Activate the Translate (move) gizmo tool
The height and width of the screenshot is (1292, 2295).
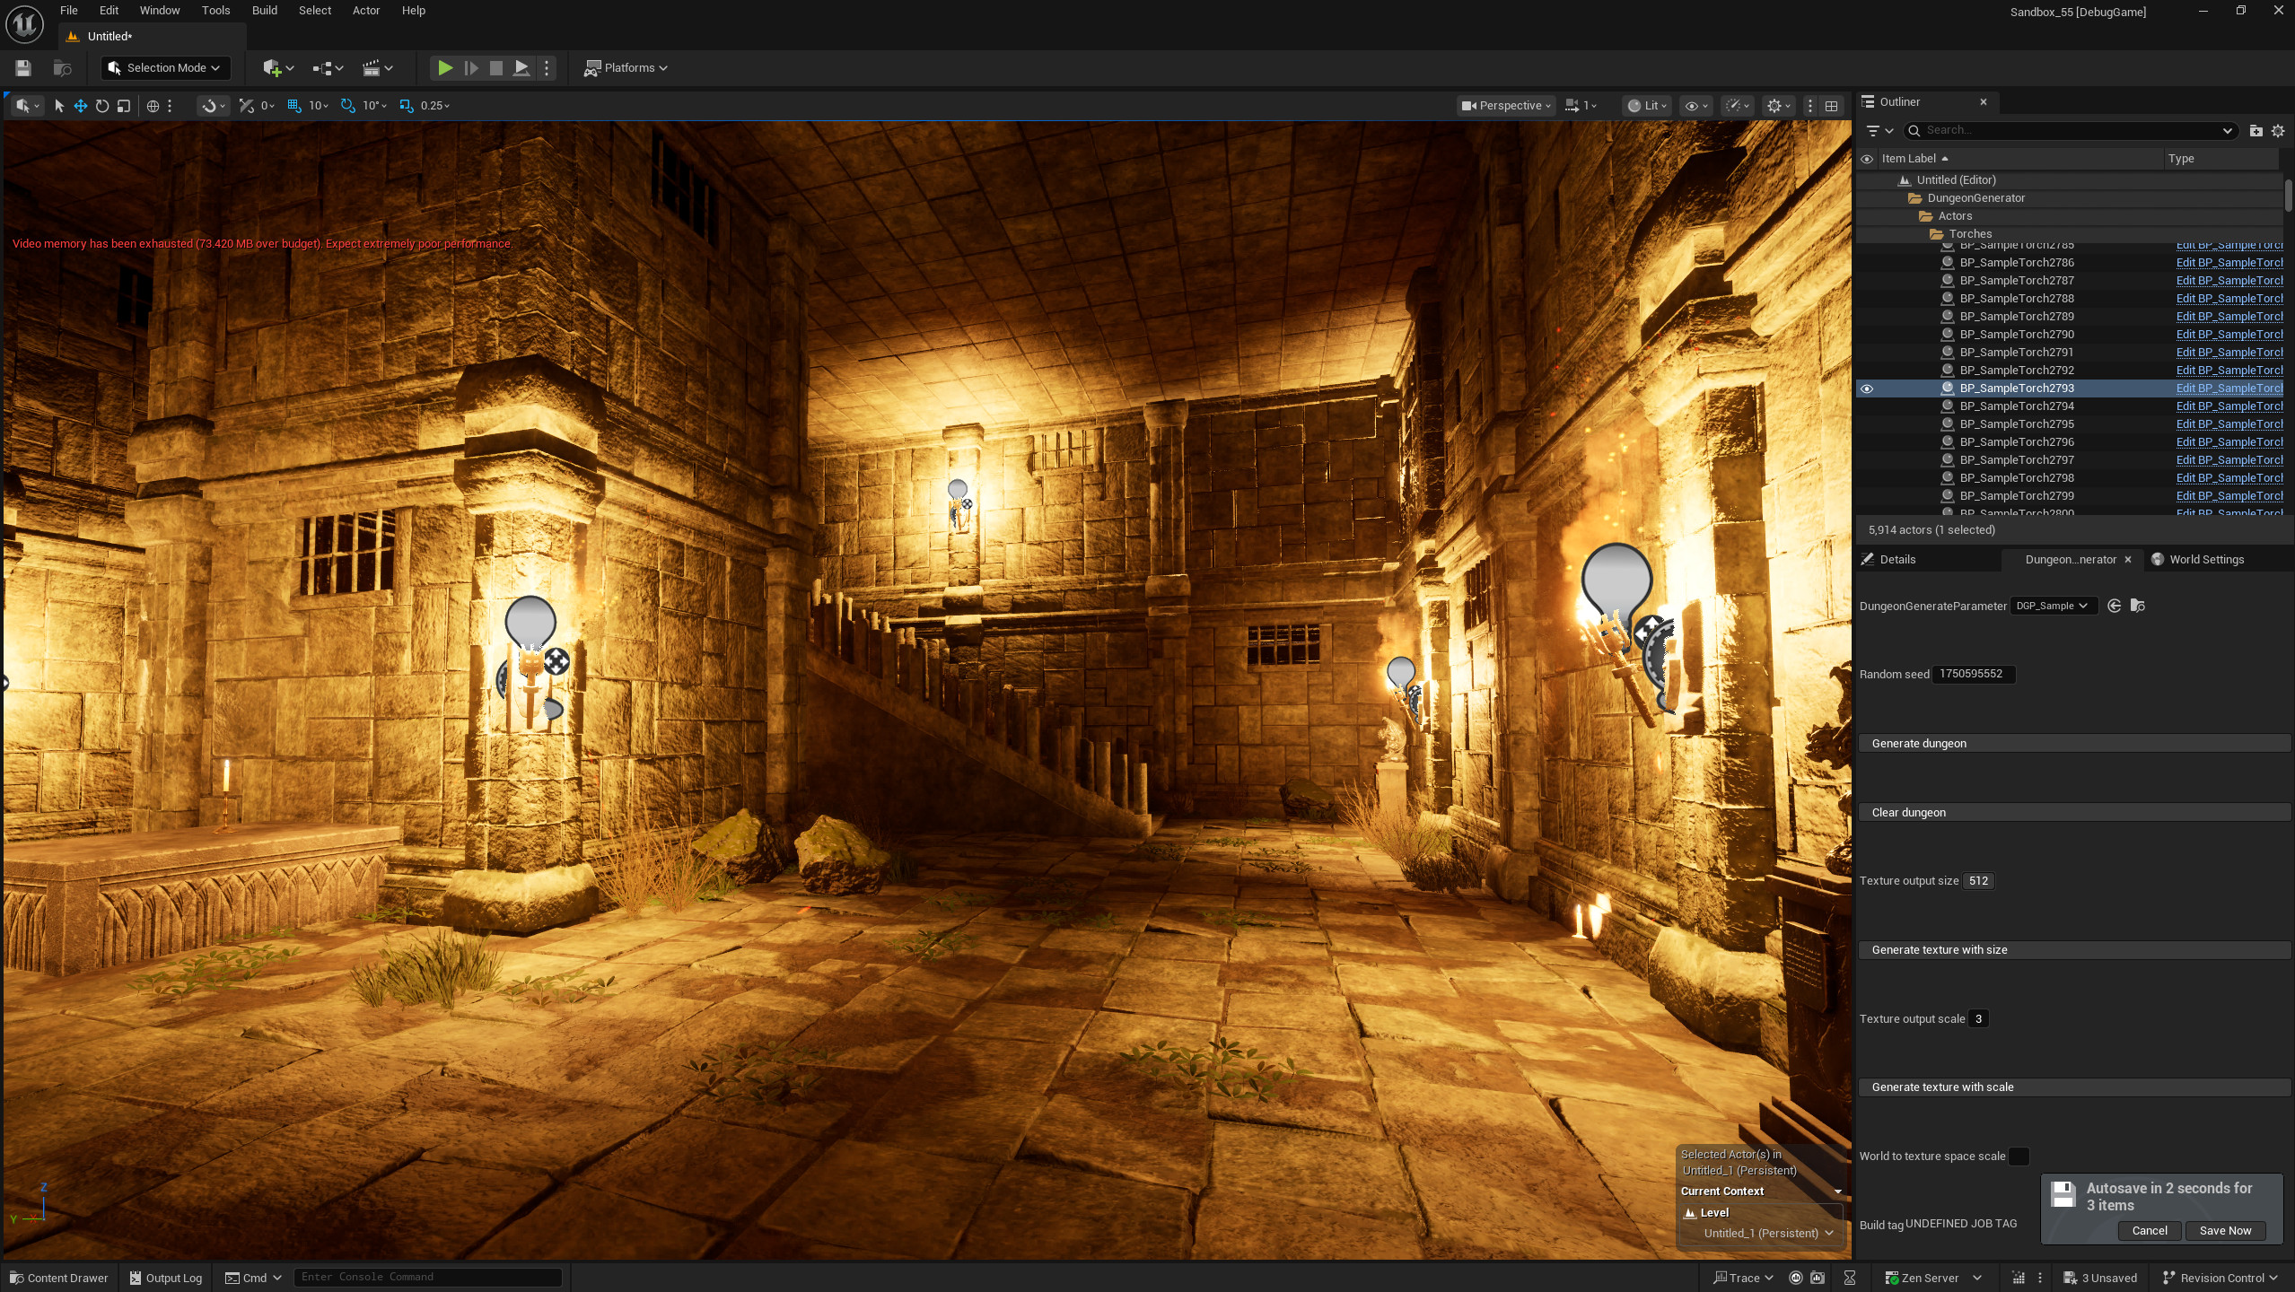click(81, 106)
